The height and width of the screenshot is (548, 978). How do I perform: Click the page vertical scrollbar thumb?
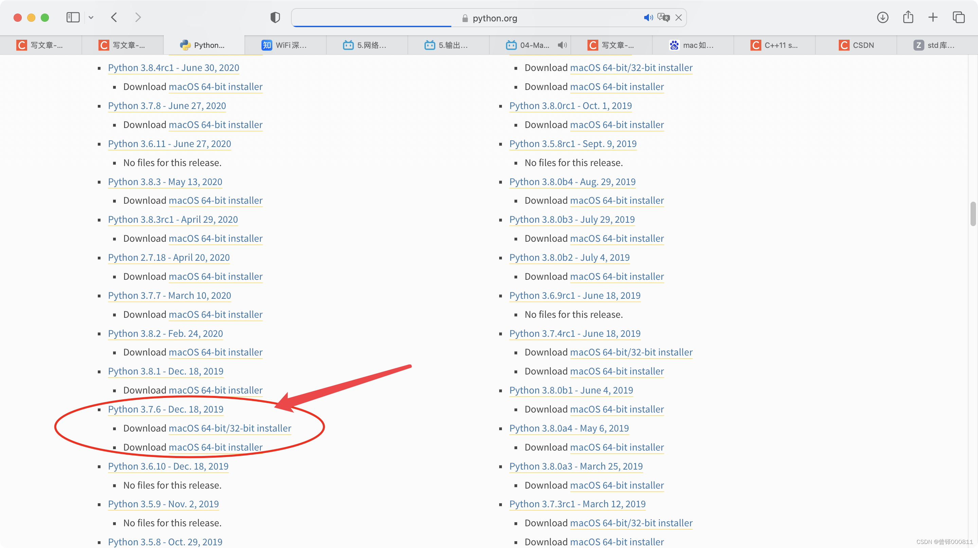pyautogui.click(x=973, y=214)
